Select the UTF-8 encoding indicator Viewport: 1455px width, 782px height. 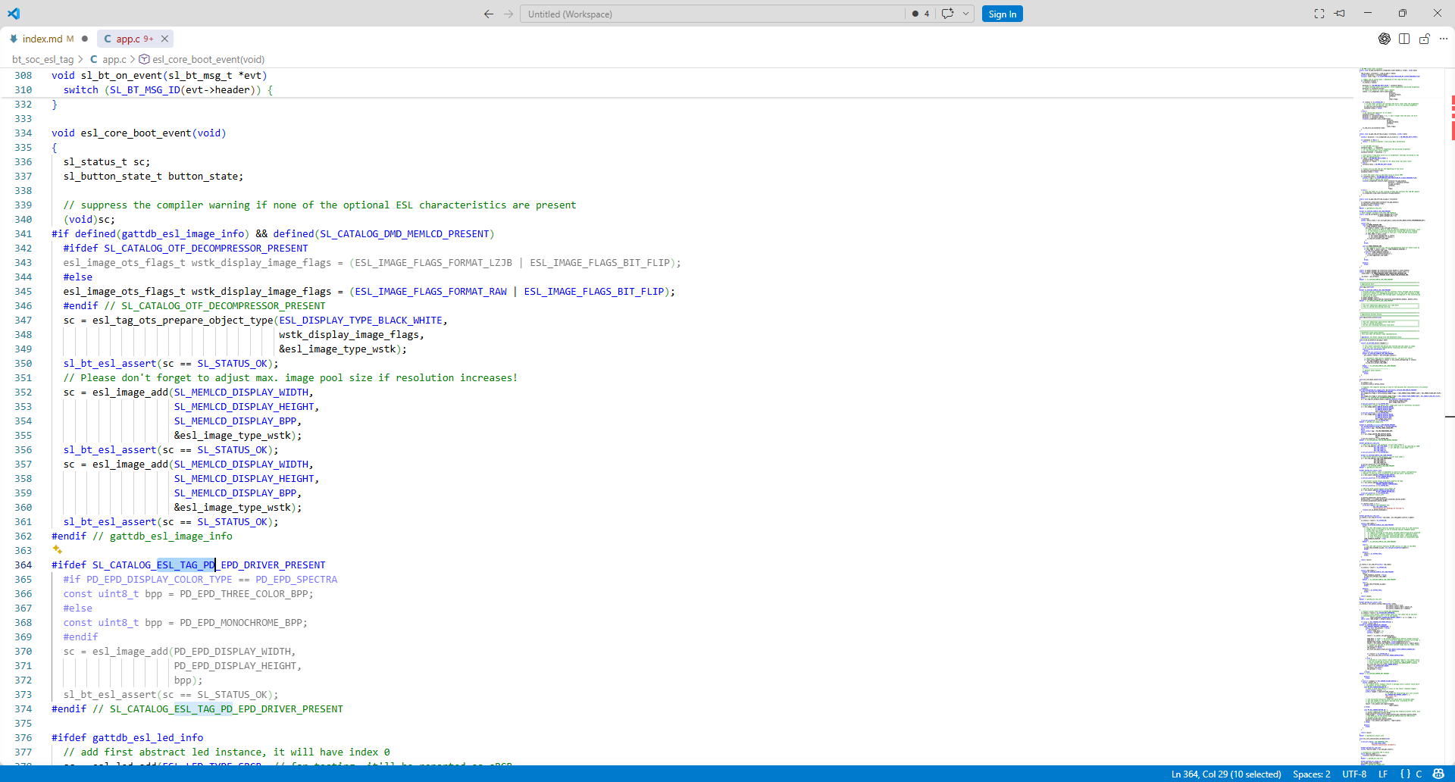pyautogui.click(x=1354, y=774)
